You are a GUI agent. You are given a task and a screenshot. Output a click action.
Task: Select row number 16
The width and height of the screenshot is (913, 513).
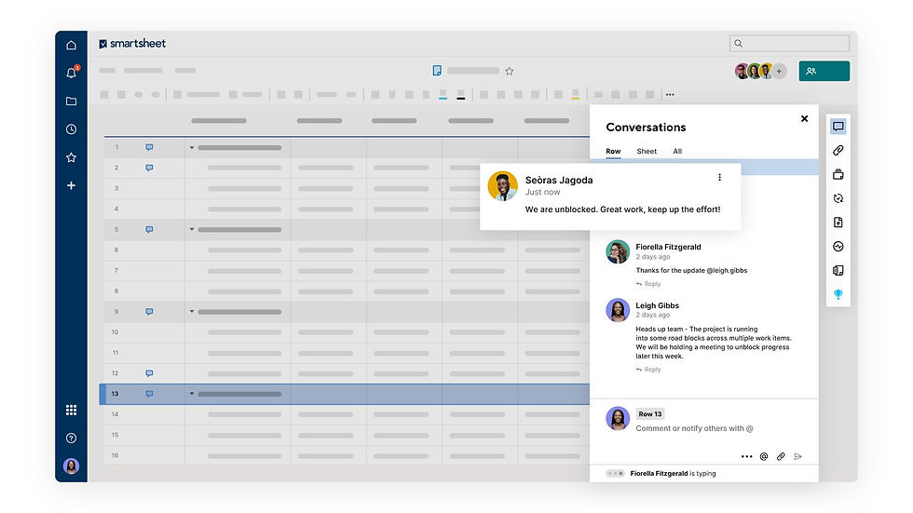point(115,455)
